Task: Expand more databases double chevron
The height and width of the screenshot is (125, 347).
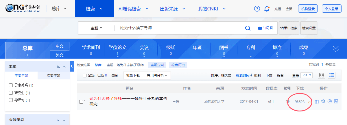Action: click(336, 49)
